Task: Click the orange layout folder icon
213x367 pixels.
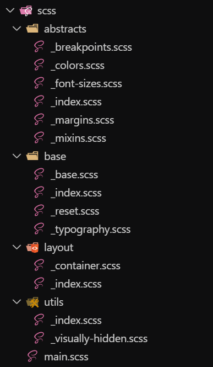Action: [32, 247]
